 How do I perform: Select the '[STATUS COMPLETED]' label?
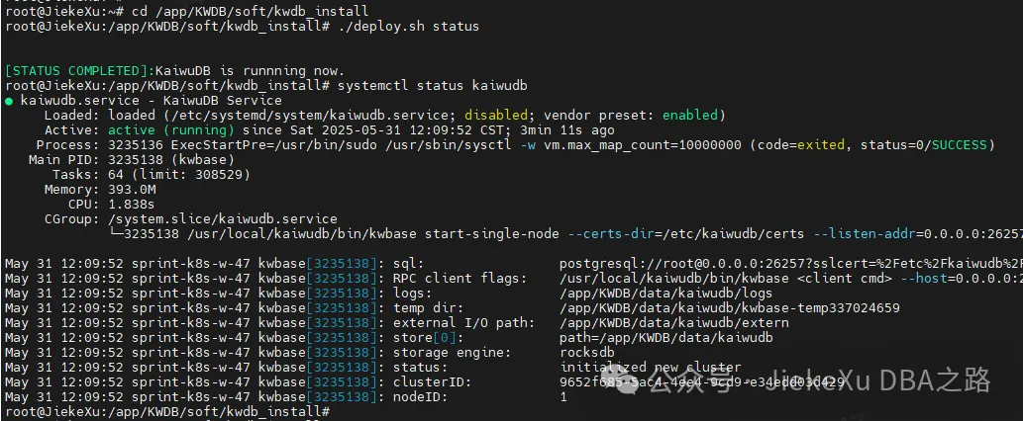pos(79,71)
